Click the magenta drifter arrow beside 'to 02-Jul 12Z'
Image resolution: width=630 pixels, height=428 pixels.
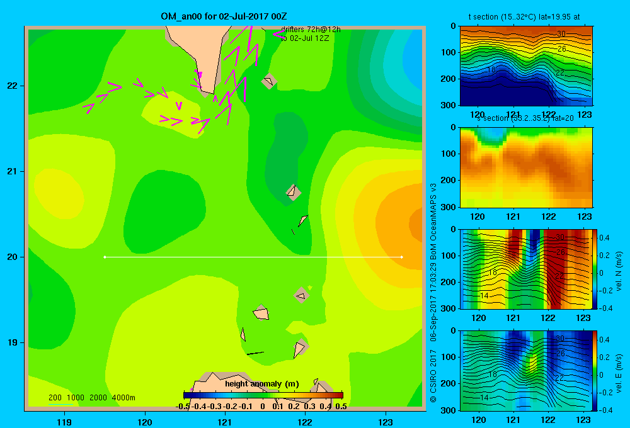278,35
